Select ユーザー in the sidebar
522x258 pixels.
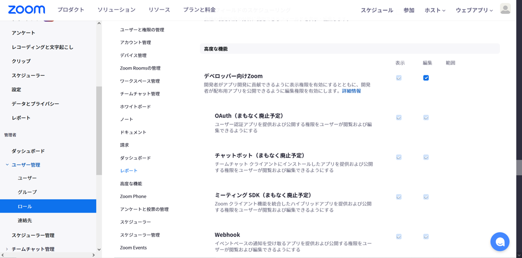click(x=27, y=178)
